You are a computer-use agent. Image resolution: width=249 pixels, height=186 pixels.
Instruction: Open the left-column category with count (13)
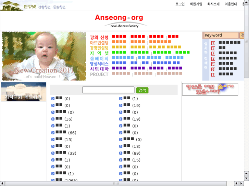tap(64, 139)
